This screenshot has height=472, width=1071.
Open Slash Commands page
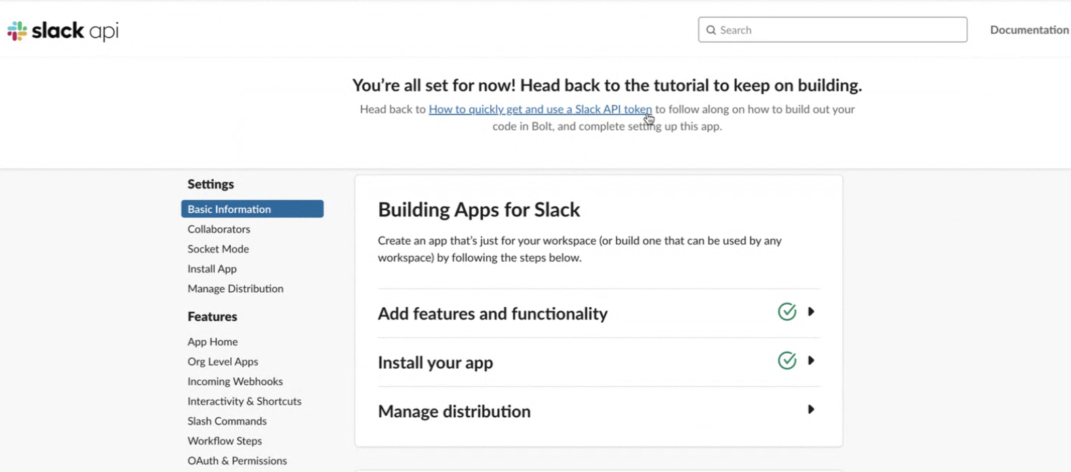[227, 421]
